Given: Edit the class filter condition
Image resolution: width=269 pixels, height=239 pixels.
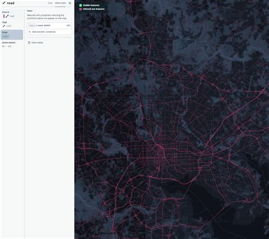Looking at the screenshot, I should 68,25.
